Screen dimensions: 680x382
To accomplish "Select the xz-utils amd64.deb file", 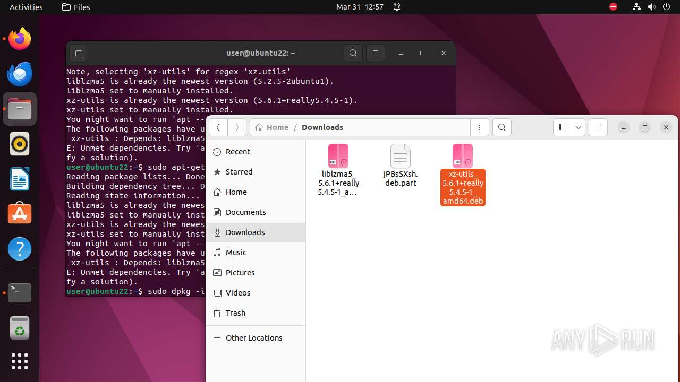I will coord(463,175).
